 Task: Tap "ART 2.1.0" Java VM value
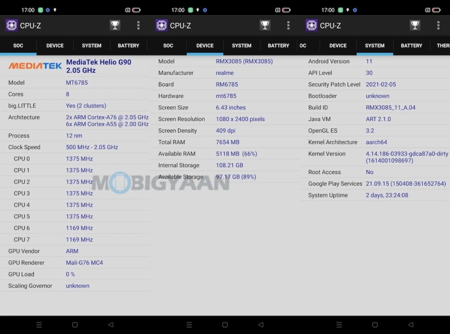tap(378, 119)
